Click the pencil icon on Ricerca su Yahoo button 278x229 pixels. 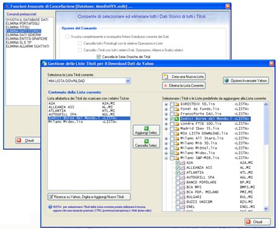[51, 197]
